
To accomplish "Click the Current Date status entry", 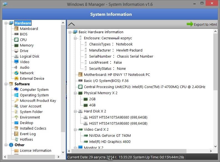I will pos(100,157).
